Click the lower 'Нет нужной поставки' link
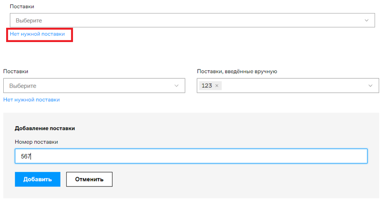382x202 pixels. (x=32, y=100)
